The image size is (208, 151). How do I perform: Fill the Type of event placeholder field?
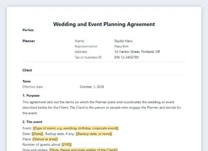click(x=76, y=128)
